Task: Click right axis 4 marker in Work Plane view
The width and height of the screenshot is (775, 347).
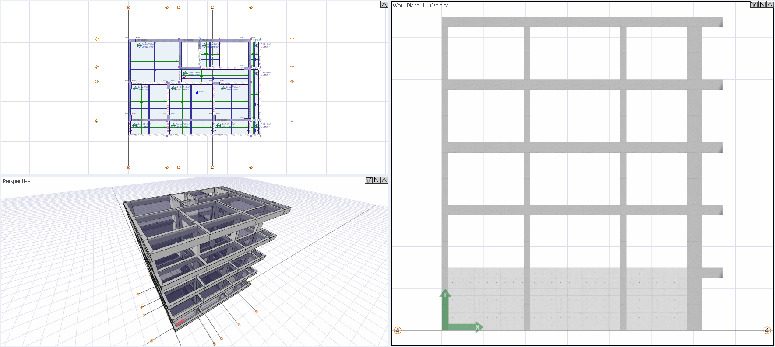Action: (x=767, y=330)
